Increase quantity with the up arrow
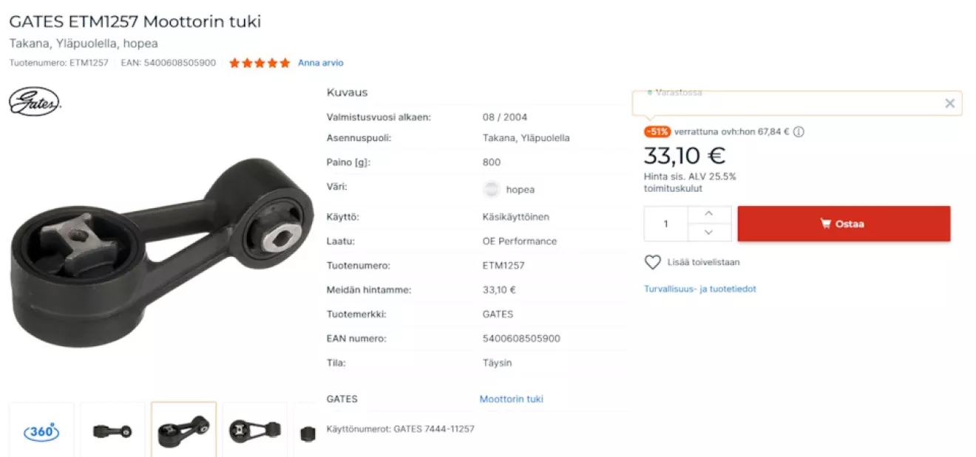976x457 pixels. pos(709,214)
